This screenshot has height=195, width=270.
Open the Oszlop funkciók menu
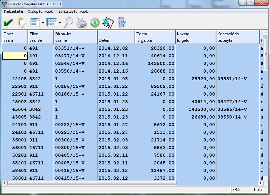click(x=40, y=11)
